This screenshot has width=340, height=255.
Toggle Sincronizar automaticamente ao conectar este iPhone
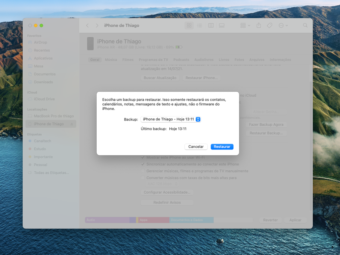tap(143, 164)
